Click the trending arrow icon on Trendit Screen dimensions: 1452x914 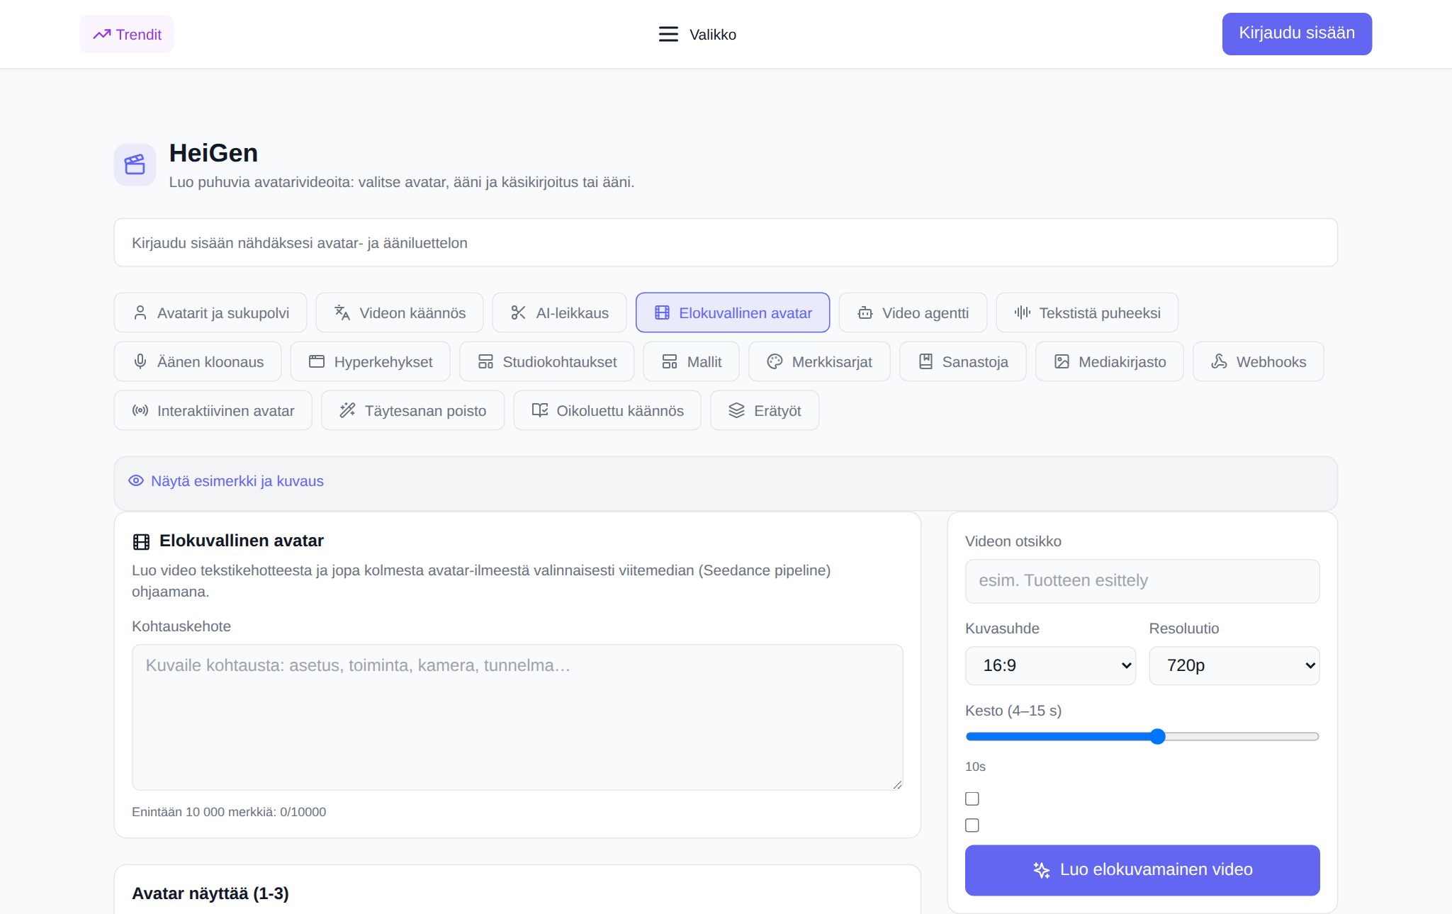(x=102, y=34)
